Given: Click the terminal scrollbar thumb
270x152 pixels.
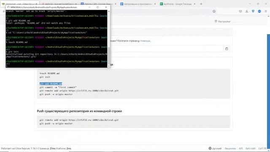Looking at the screenshot, I should point(109,55).
